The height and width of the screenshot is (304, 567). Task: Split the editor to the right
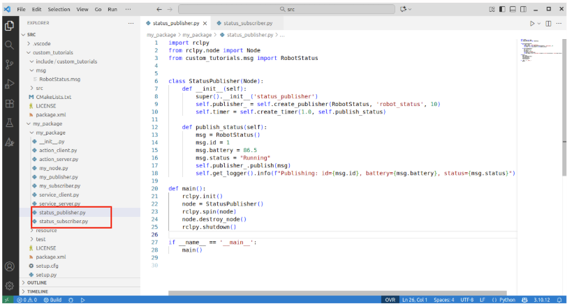[x=547, y=23]
